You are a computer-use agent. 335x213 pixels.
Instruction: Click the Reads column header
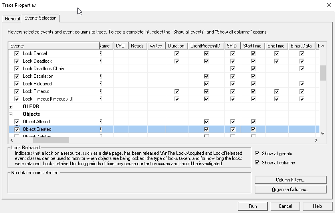pyautogui.click(x=138, y=46)
